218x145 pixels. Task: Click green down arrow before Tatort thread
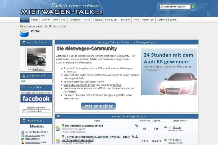[63, 136]
